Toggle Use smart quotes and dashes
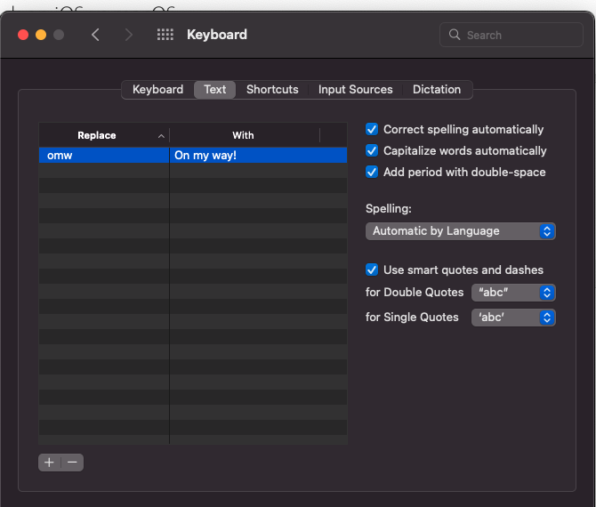596x507 pixels. point(372,270)
